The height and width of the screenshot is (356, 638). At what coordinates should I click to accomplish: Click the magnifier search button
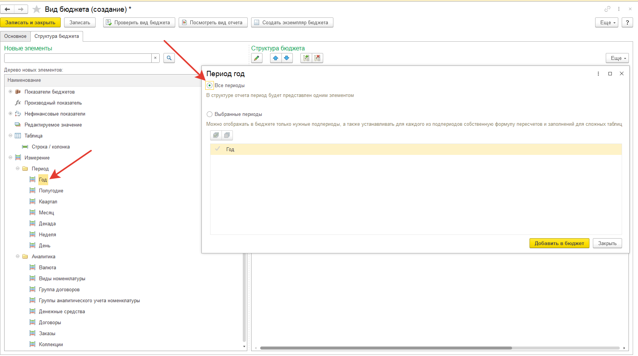click(x=169, y=58)
